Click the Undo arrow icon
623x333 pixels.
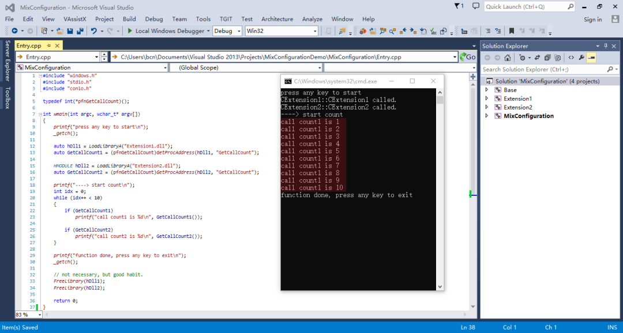tap(94, 31)
